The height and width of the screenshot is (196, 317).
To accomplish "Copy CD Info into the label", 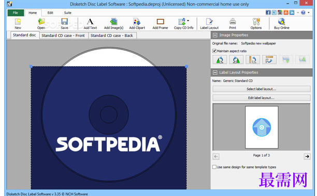I will [x=183, y=24].
